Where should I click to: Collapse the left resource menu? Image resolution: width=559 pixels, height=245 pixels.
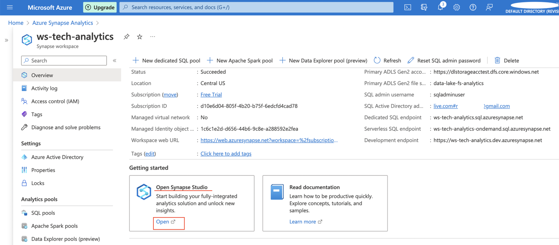coord(115,61)
